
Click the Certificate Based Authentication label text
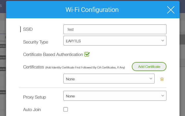(x=53, y=55)
